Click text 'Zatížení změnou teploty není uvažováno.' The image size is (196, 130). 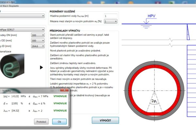[73, 63]
